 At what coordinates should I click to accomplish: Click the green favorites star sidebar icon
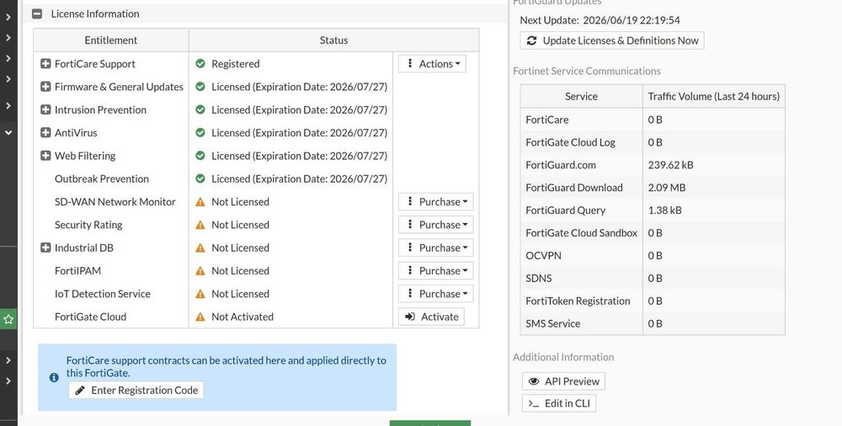pos(8,320)
